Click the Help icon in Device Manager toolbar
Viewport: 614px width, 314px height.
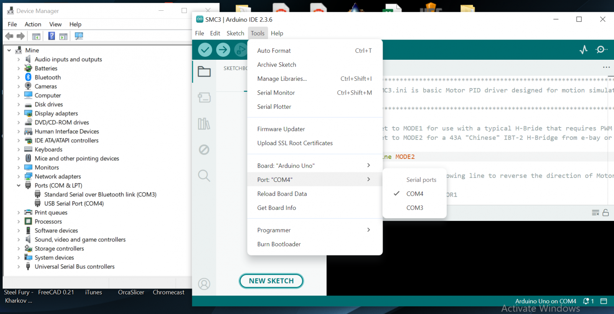[51, 36]
